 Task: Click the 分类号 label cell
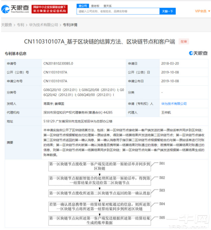(23, 92)
